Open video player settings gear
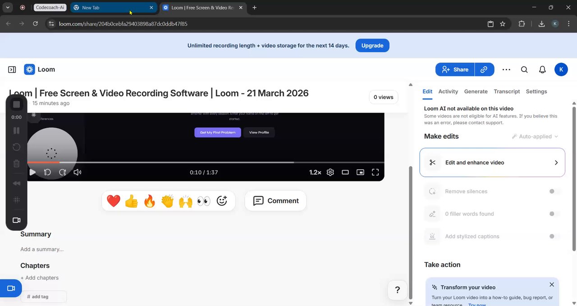Viewport: 577px width, 306px height. [x=330, y=172]
